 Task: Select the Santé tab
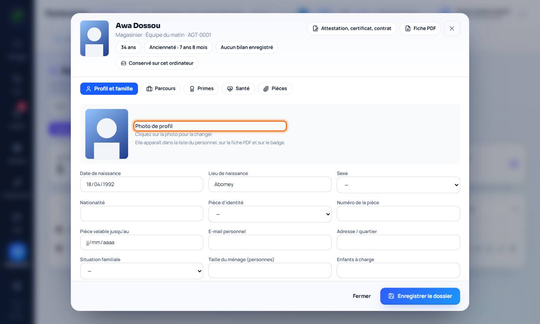(x=238, y=89)
